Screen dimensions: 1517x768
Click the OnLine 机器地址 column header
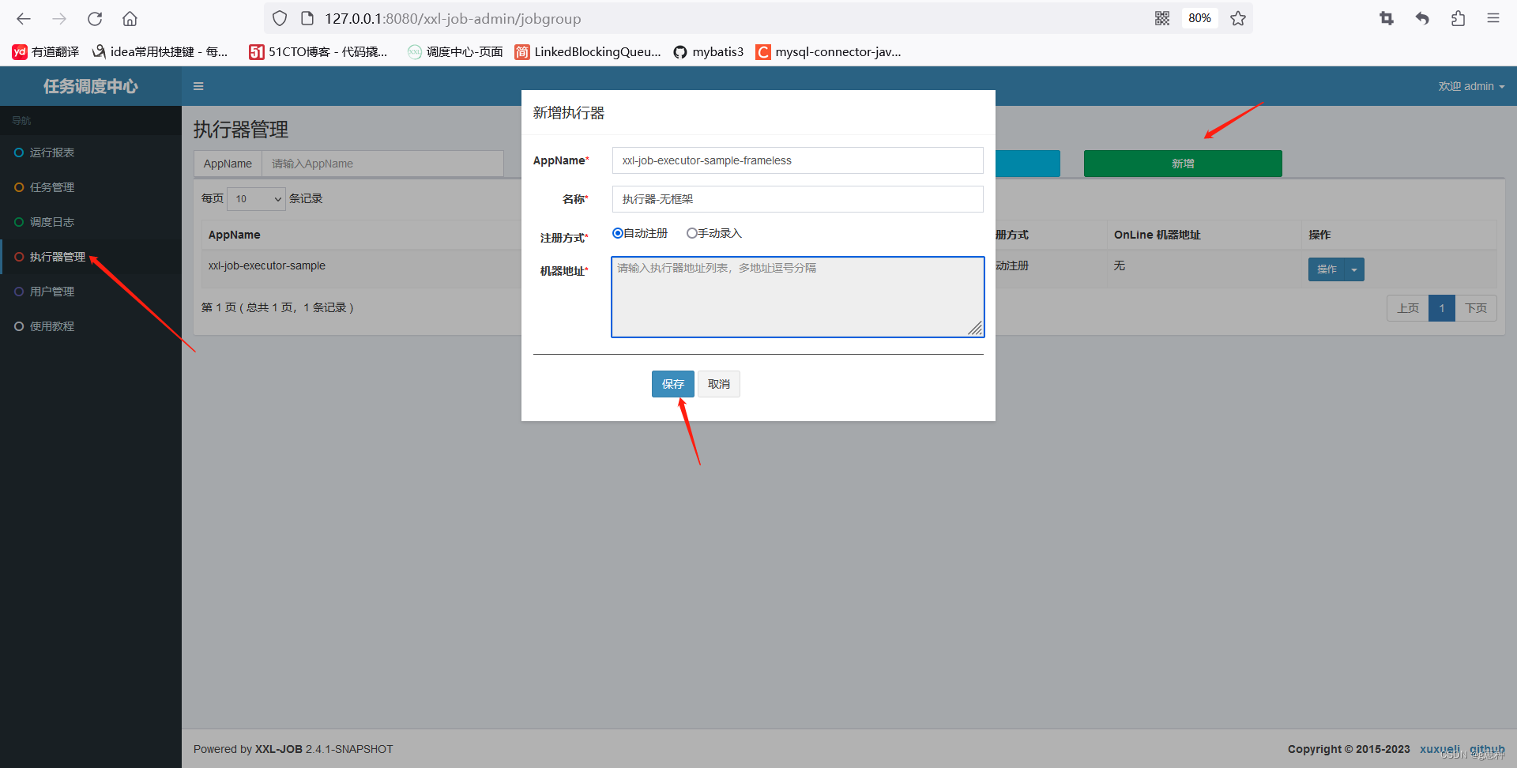[1157, 235]
